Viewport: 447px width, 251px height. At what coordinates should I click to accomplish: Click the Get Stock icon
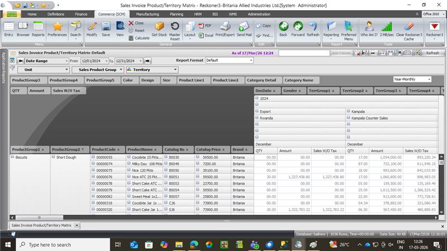(x=159, y=27)
